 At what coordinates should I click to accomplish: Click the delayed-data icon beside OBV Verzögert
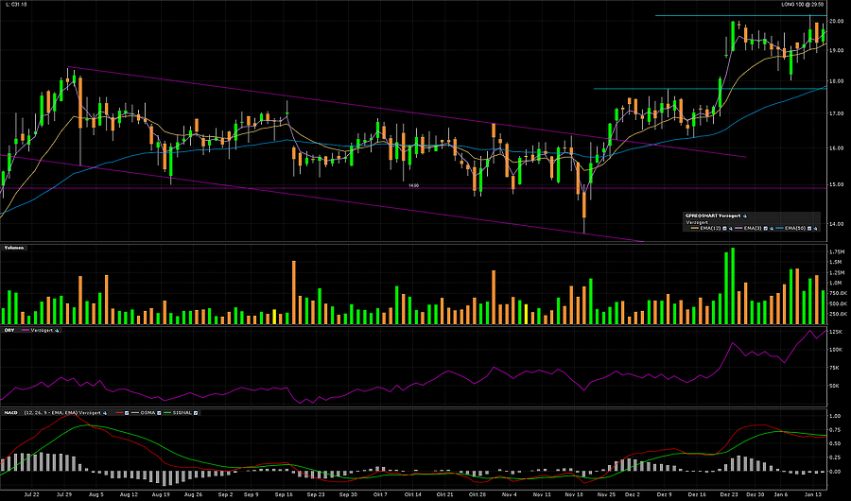pyautogui.click(x=57, y=330)
